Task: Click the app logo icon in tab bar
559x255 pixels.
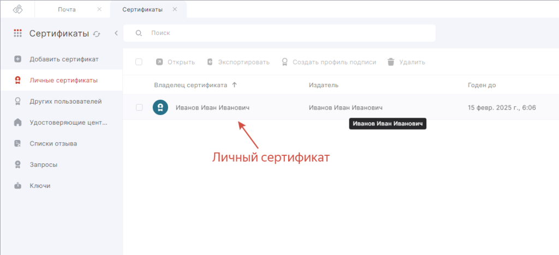Action: click(x=18, y=10)
